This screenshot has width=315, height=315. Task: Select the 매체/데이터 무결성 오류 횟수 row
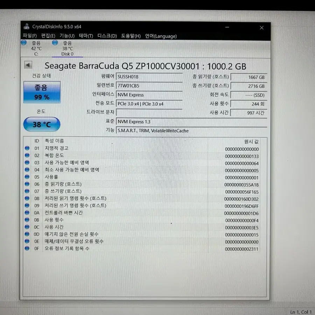(142, 241)
